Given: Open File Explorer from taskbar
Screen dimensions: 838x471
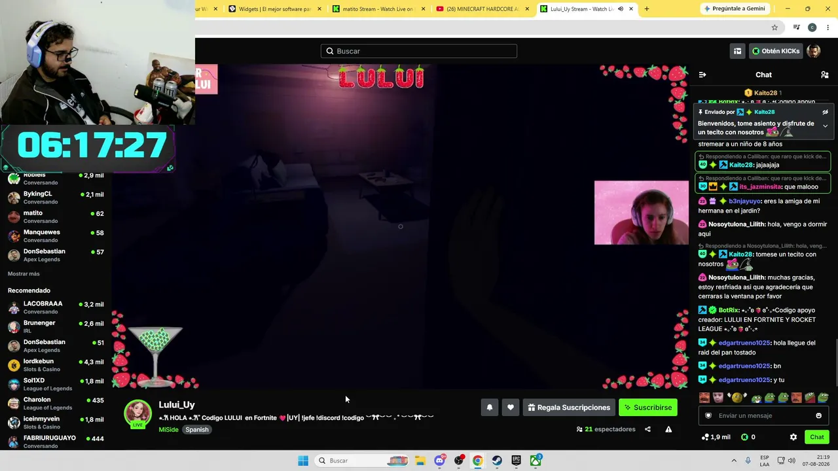Looking at the screenshot, I should [x=420, y=461].
